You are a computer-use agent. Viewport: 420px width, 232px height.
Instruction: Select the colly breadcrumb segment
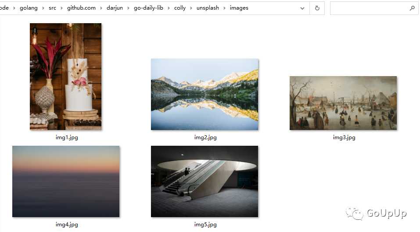click(179, 8)
